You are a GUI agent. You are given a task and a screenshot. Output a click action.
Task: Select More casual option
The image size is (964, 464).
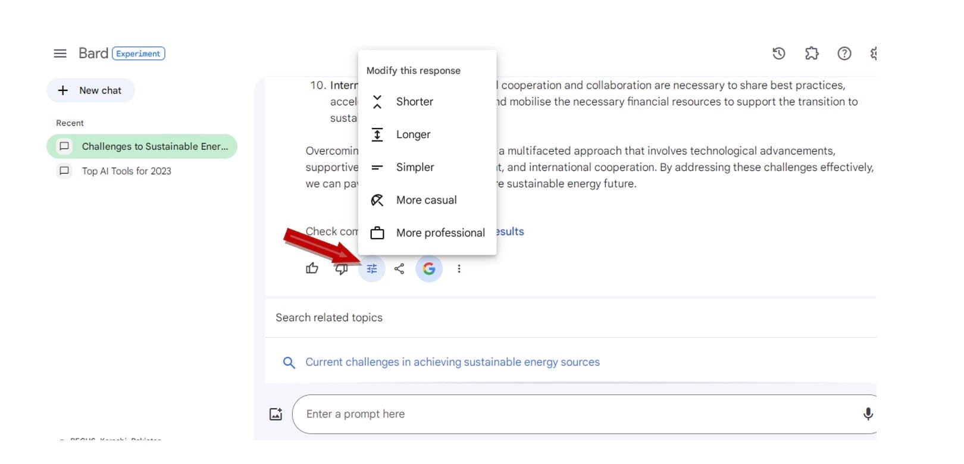pyautogui.click(x=427, y=200)
